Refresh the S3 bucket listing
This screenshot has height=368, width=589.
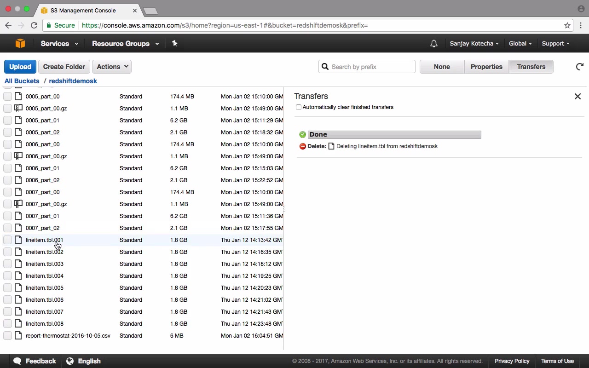[580, 67]
